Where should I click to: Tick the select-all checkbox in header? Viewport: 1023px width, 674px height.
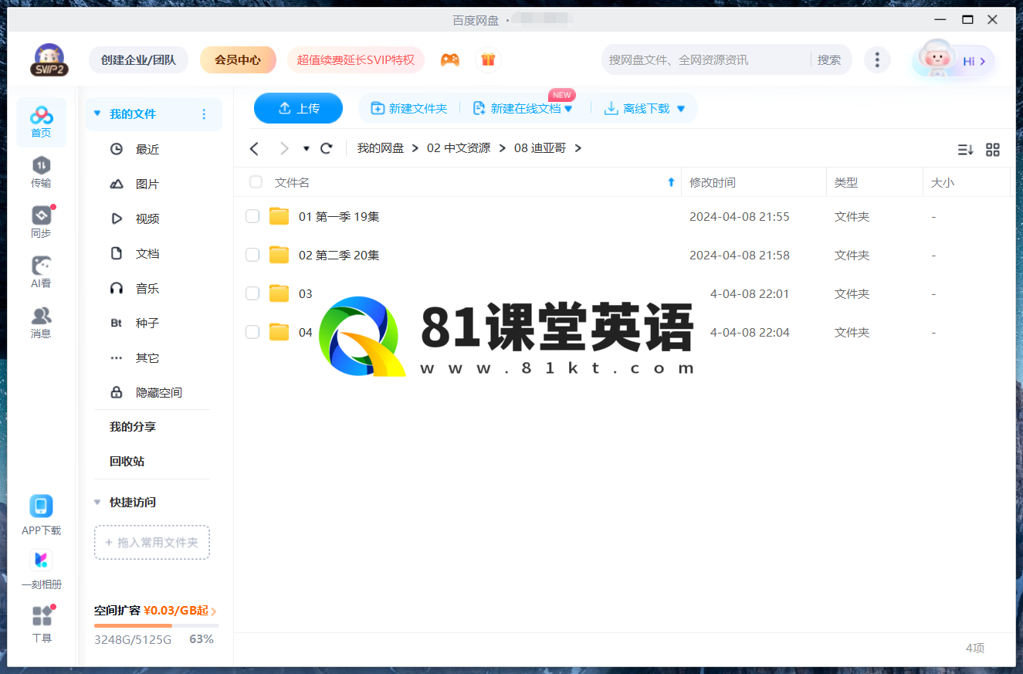[x=256, y=182]
